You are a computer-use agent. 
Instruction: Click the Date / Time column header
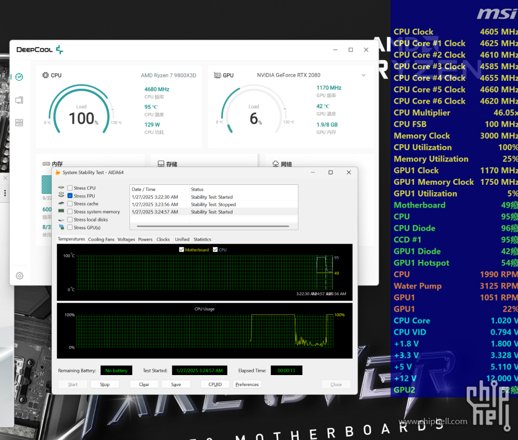[160, 189]
